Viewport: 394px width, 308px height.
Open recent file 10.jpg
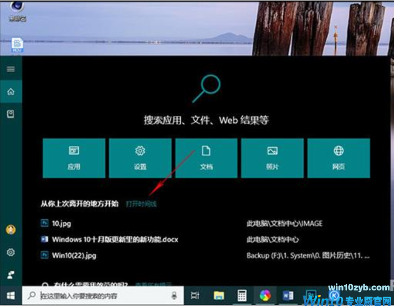coord(61,223)
